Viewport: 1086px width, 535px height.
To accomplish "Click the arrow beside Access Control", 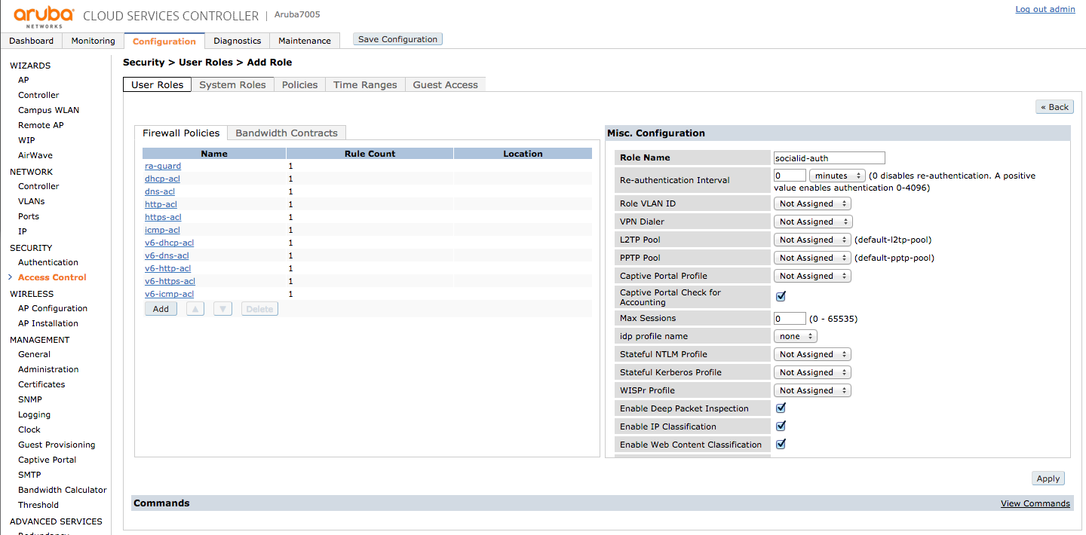I will tap(10, 277).
